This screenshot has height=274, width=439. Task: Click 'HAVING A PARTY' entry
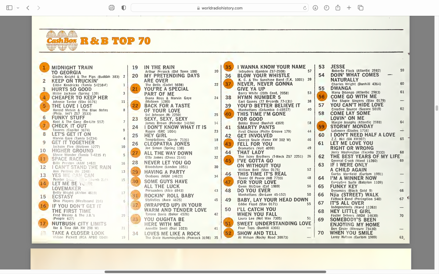point(165,172)
